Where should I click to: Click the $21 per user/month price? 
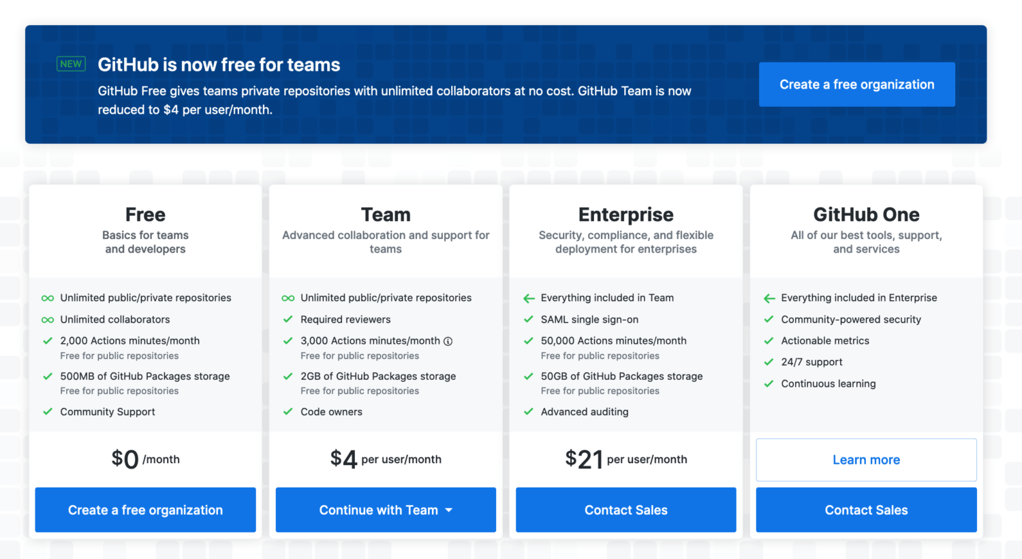tap(626, 459)
